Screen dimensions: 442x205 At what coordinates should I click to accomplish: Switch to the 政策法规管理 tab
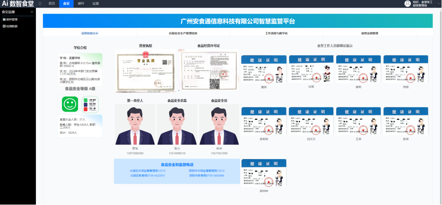pyautogui.click(x=369, y=33)
